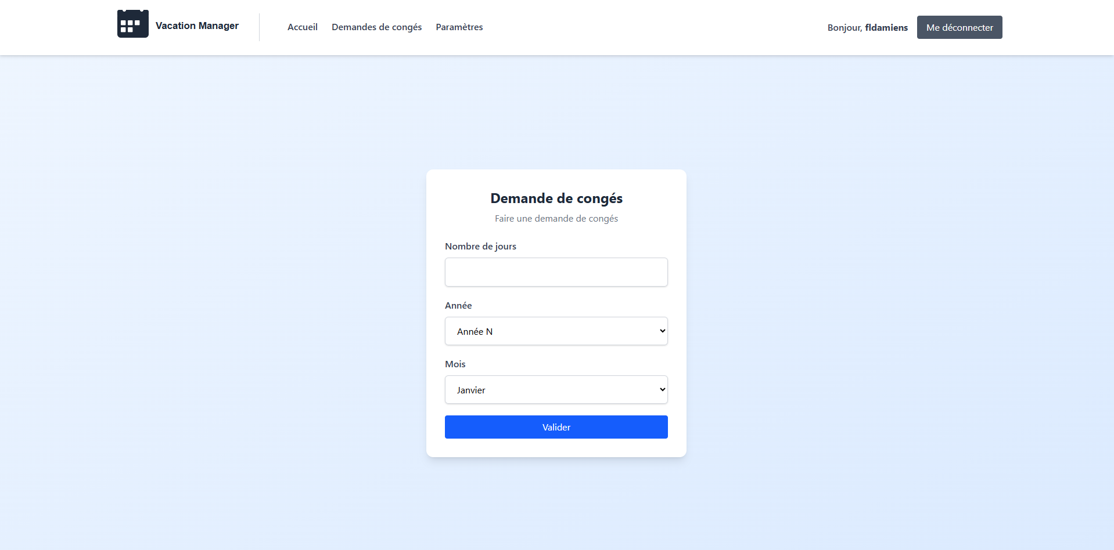Screen dimensions: 1114x550
Task: Open the Paramètres menu item
Action: [x=459, y=27]
